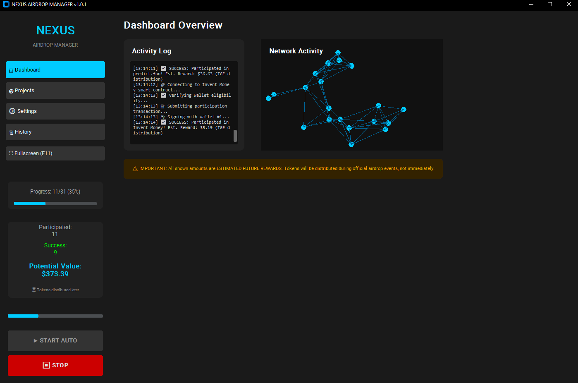Viewport: 578px width, 383px height.
Task: Close the Nexus Airdrop Manager window
Action: click(568, 5)
